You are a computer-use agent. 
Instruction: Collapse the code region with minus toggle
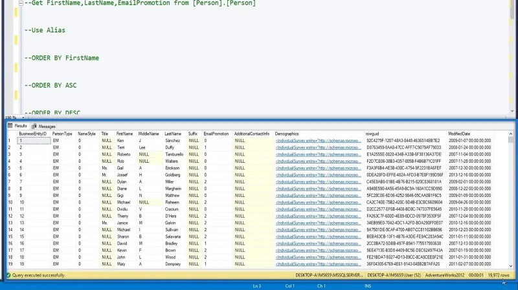pos(21,3)
